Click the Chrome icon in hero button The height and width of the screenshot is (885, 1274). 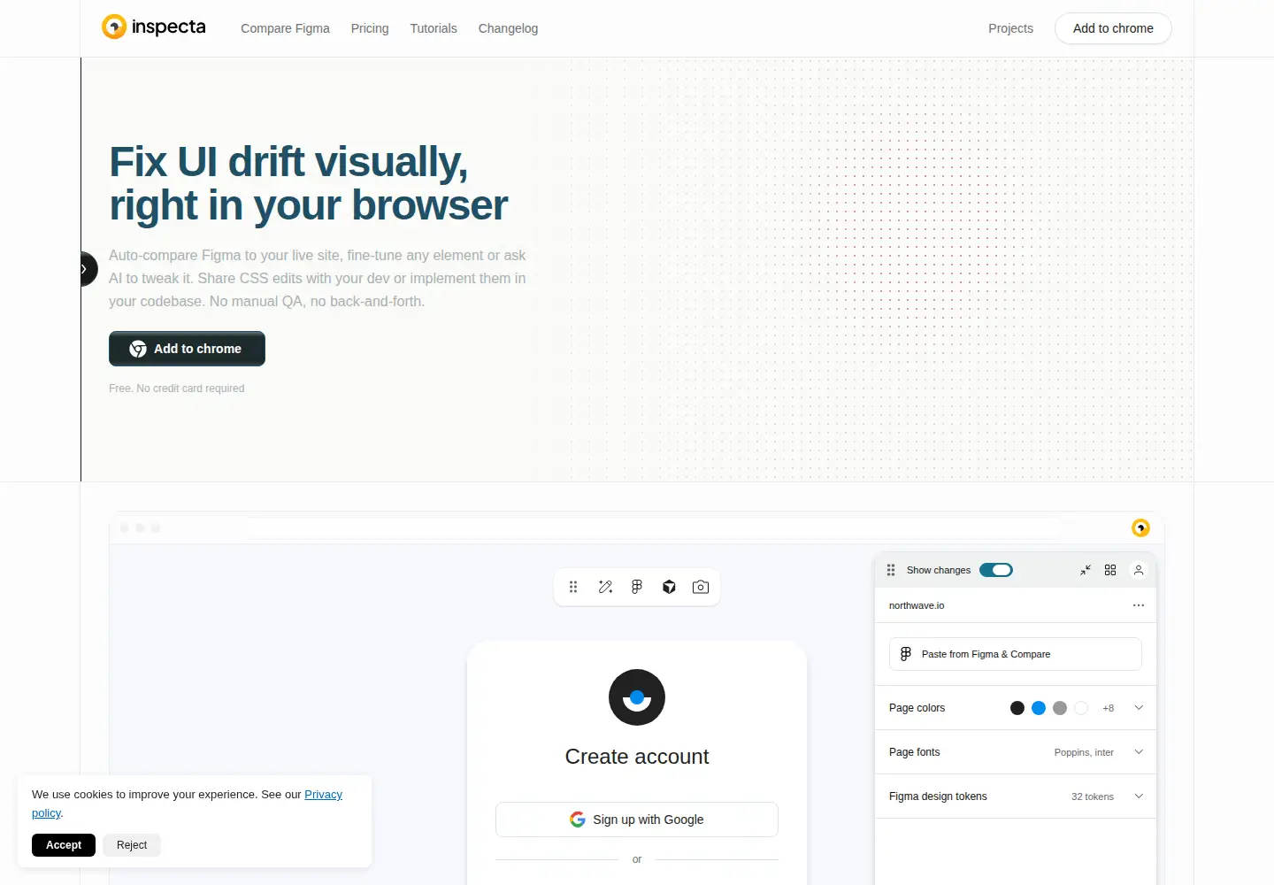(x=138, y=349)
